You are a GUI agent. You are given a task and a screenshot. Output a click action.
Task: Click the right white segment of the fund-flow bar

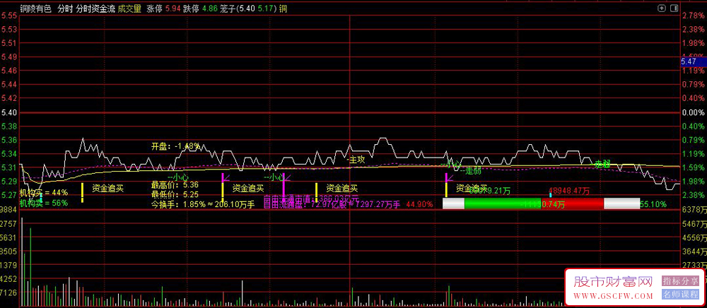coord(621,203)
